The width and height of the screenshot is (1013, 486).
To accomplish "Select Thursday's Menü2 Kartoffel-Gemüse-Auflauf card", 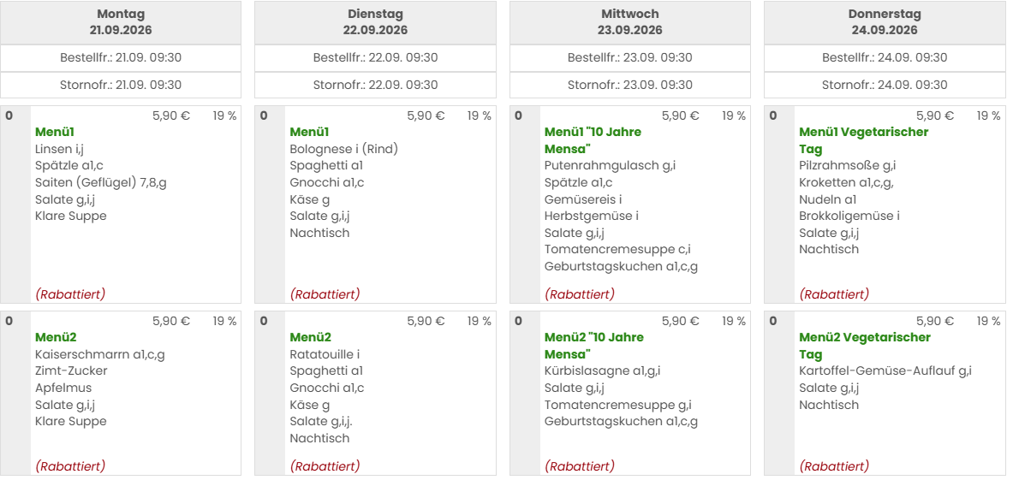I will [x=885, y=393].
